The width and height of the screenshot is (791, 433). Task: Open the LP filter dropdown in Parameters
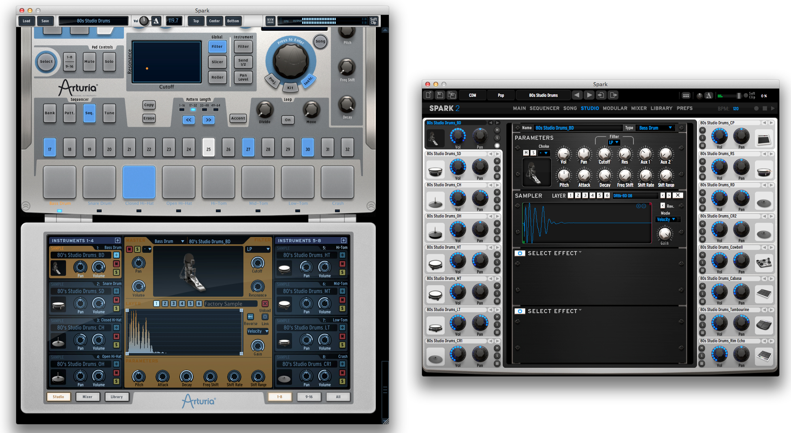[614, 142]
